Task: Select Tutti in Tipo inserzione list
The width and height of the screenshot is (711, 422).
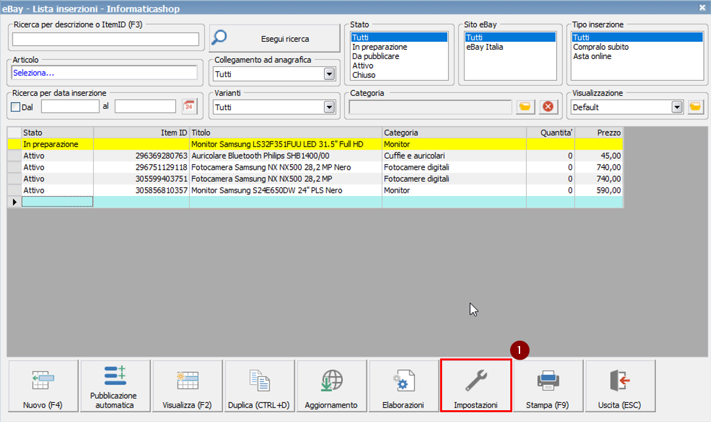Action: tap(637, 37)
